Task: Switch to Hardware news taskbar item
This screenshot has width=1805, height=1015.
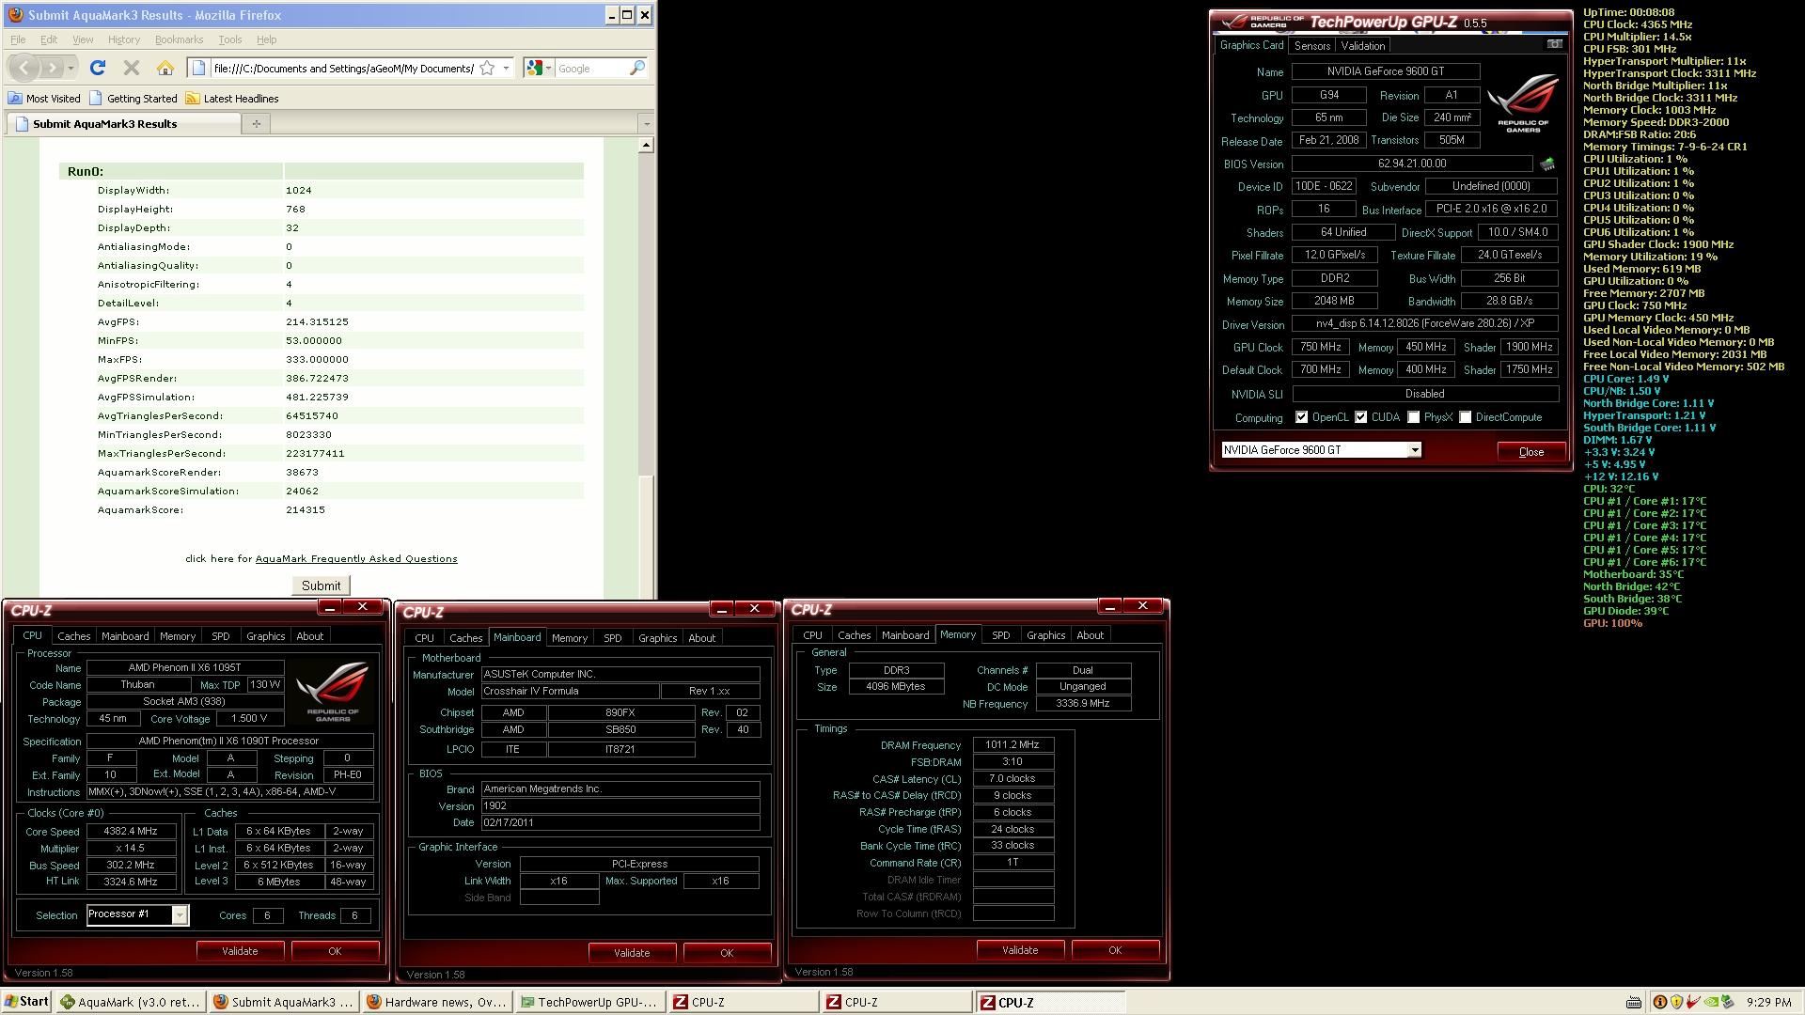Action: (436, 1002)
